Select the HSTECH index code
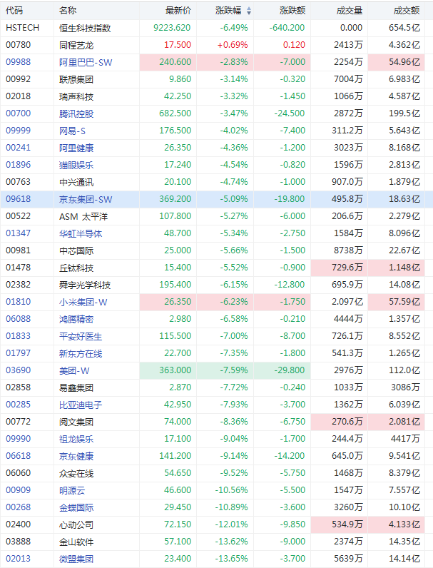Viewport: 433px width, 568px height. [22, 28]
